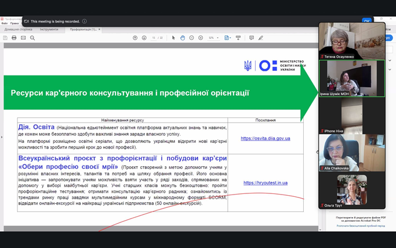The image size is (396, 248).
Task: Select Ірина Шумік МОН video thumbnail
Action: pos(351,78)
